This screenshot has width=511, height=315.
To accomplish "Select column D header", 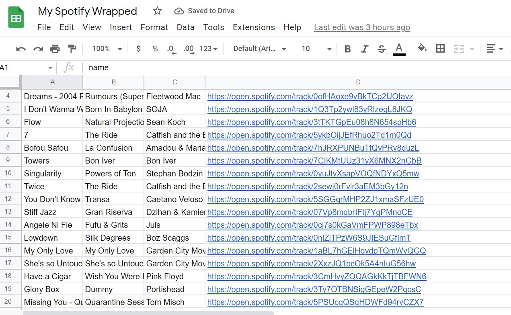I will coord(358,82).
